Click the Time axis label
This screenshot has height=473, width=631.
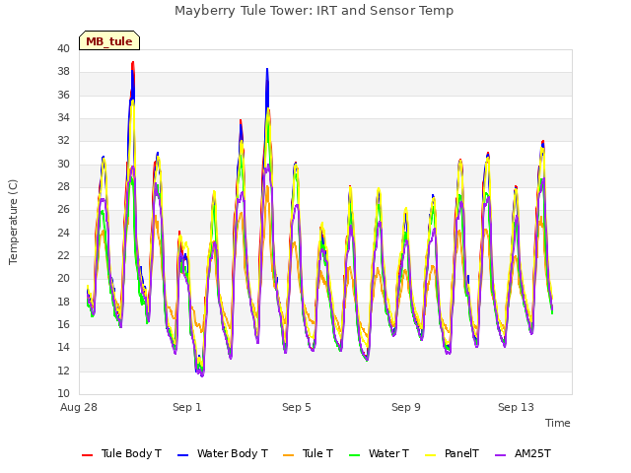point(558,423)
